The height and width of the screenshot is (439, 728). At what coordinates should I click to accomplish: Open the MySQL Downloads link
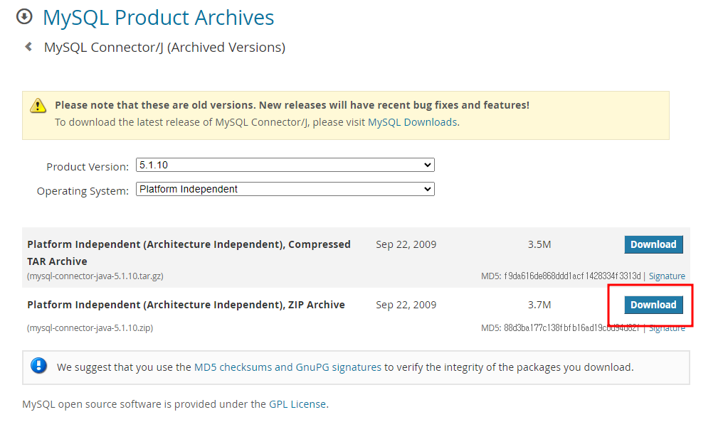tap(412, 122)
